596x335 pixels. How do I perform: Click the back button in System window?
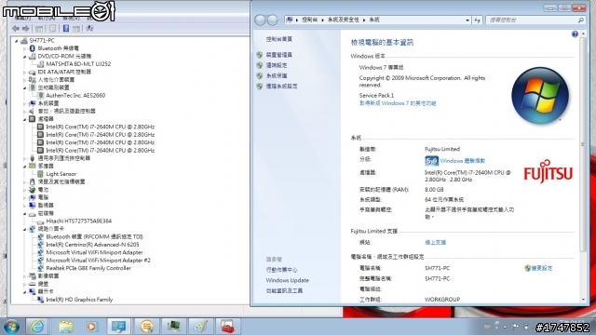(261, 20)
